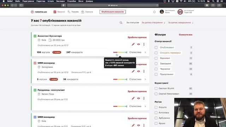Click 3 нових badge on Ассистент бухгалтера
The width and height of the screenshot is (226, 127).
click(57, 52)
